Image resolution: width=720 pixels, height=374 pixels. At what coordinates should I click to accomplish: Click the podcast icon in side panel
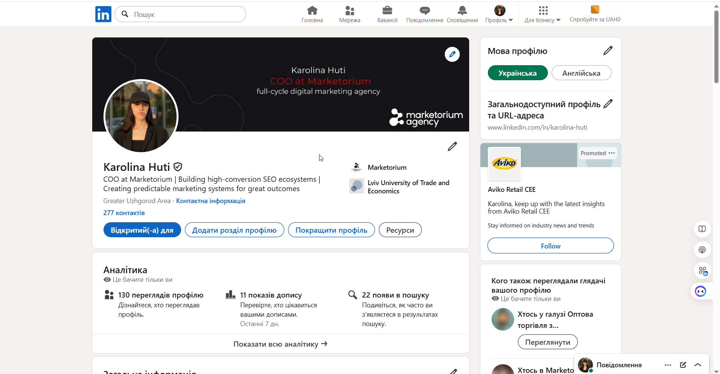pos(702,250)
